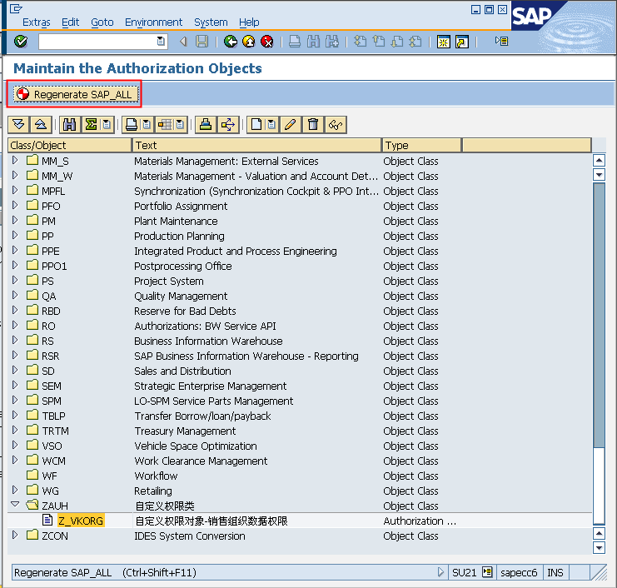Click the window menu icon at top-left
617x588 pixels.
[x=16, y=8]
